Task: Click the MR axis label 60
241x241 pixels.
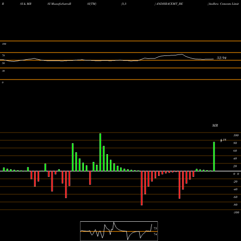Action: coord(235,151)
